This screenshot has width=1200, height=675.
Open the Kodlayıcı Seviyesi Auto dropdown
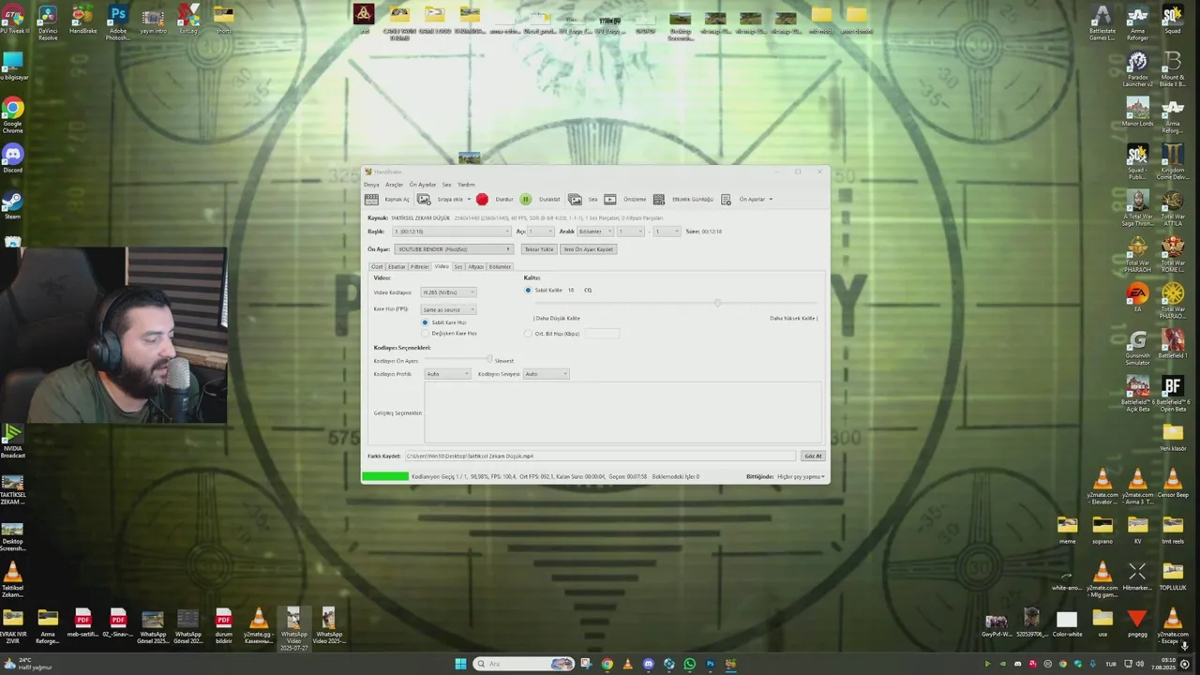click(x=546, y=374)
